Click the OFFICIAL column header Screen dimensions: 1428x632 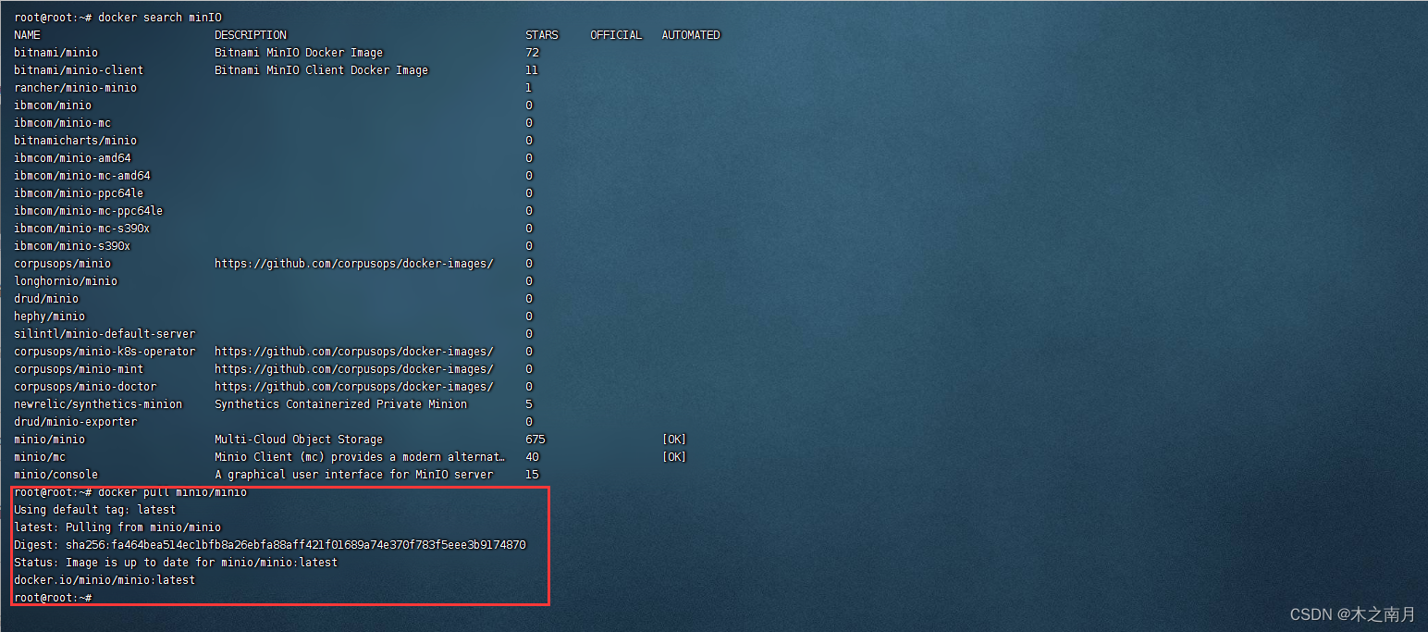coord(616,35)
